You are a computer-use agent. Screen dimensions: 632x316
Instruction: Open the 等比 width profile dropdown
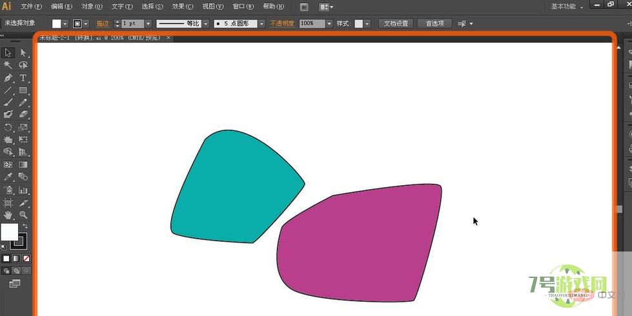(x=205, y=24)
